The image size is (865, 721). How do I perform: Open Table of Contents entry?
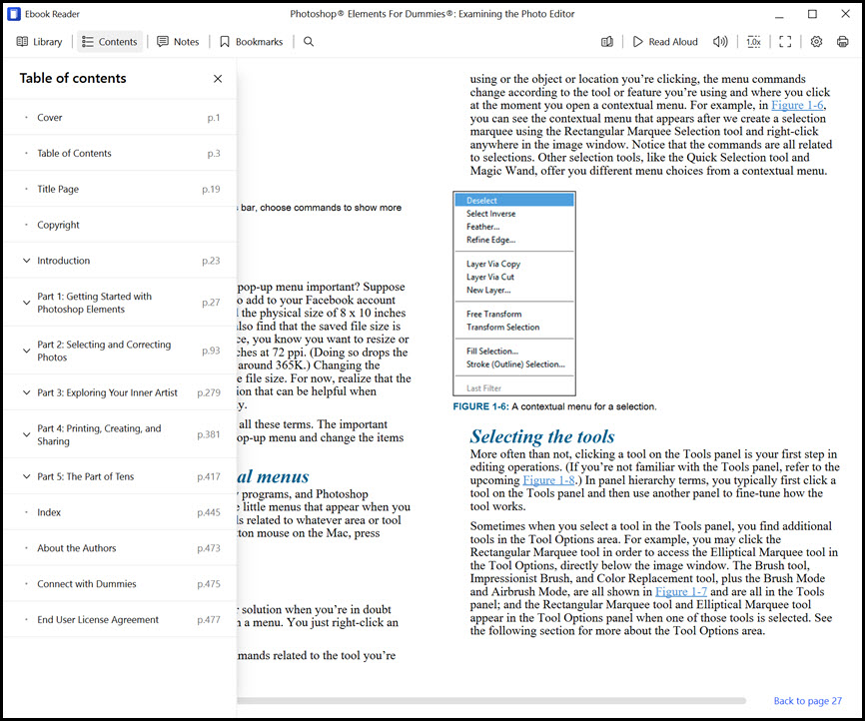[x=120, y=154]
